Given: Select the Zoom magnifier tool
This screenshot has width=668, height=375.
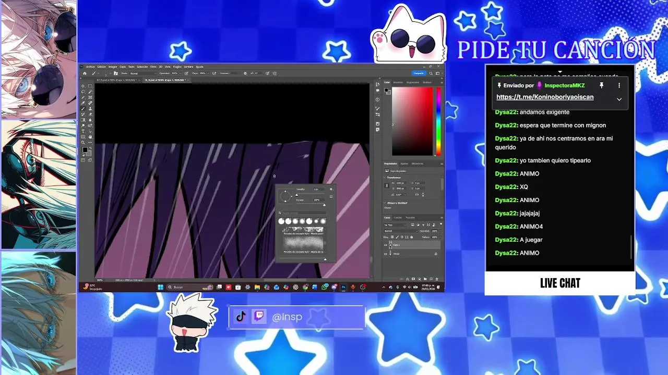Looking at the screenshot, I should click(x=83, y=142).
